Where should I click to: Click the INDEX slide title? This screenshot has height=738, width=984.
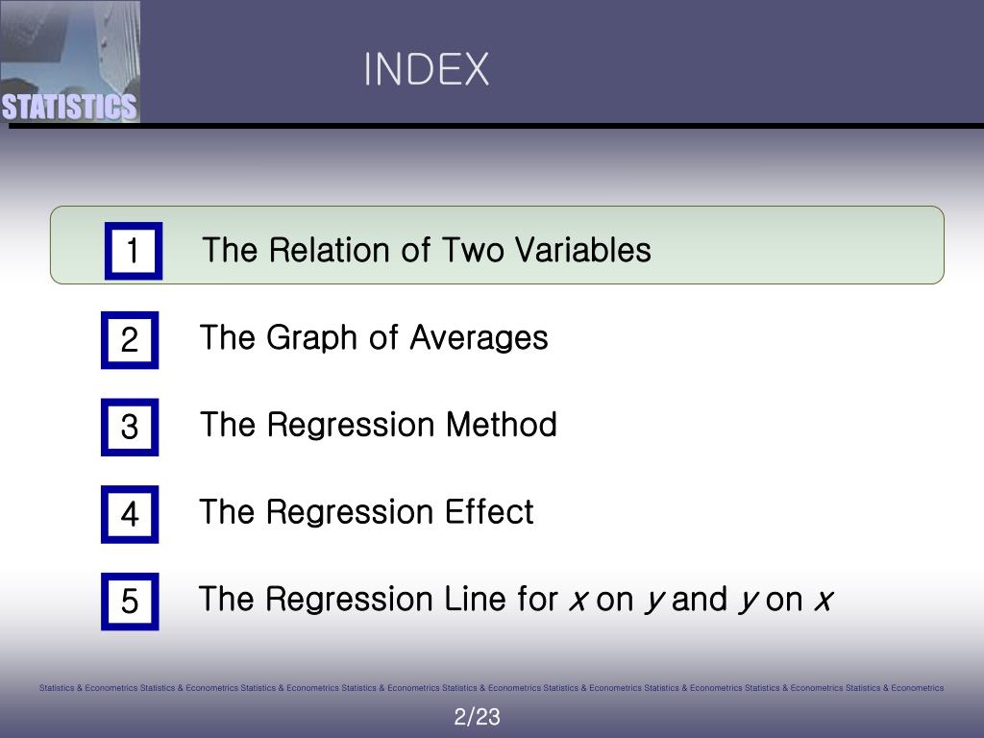pos(427,69)
